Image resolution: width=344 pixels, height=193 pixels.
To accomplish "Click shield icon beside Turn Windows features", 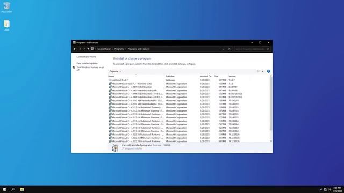I will pyautogui.click(x=74, y=68).
